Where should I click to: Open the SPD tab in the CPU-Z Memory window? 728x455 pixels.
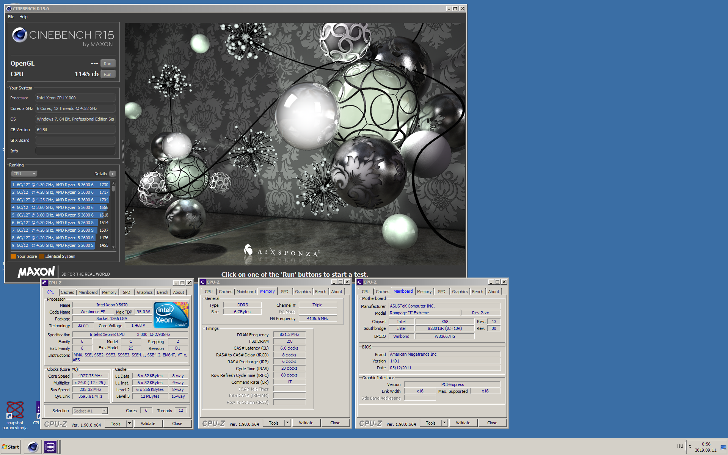pyautogui.click(x=285, y=292)
